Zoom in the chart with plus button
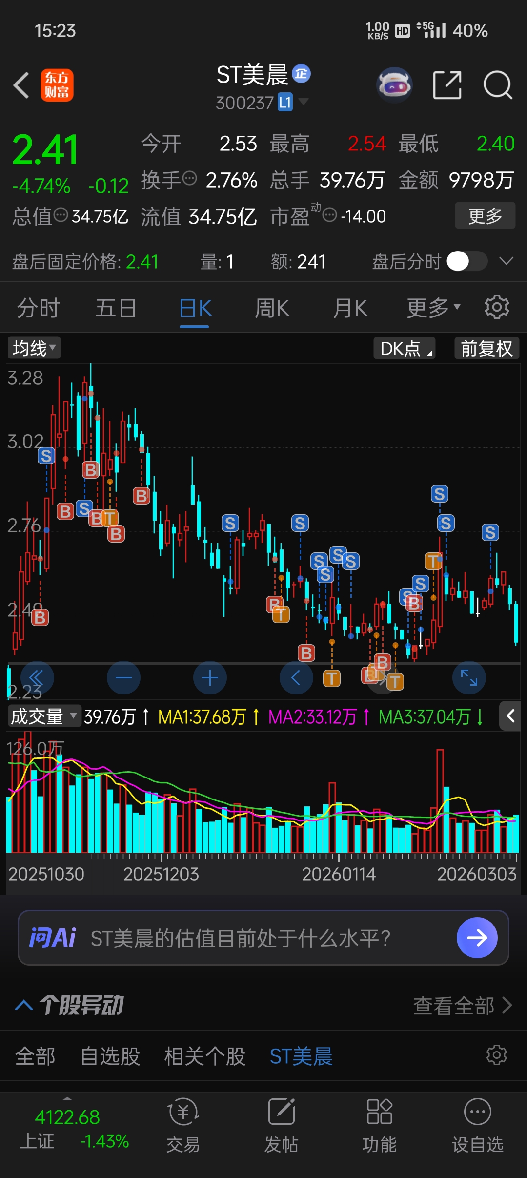The width and height of the screenshot is (527, 1178). click(x=210, y=678)
